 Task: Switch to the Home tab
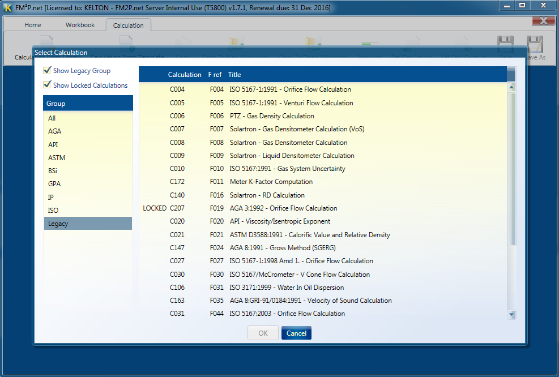coord(33,25)
